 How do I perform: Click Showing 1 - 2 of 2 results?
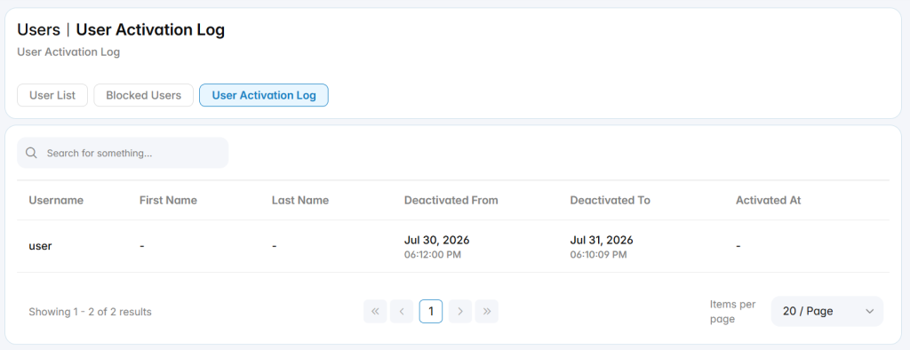90,312
